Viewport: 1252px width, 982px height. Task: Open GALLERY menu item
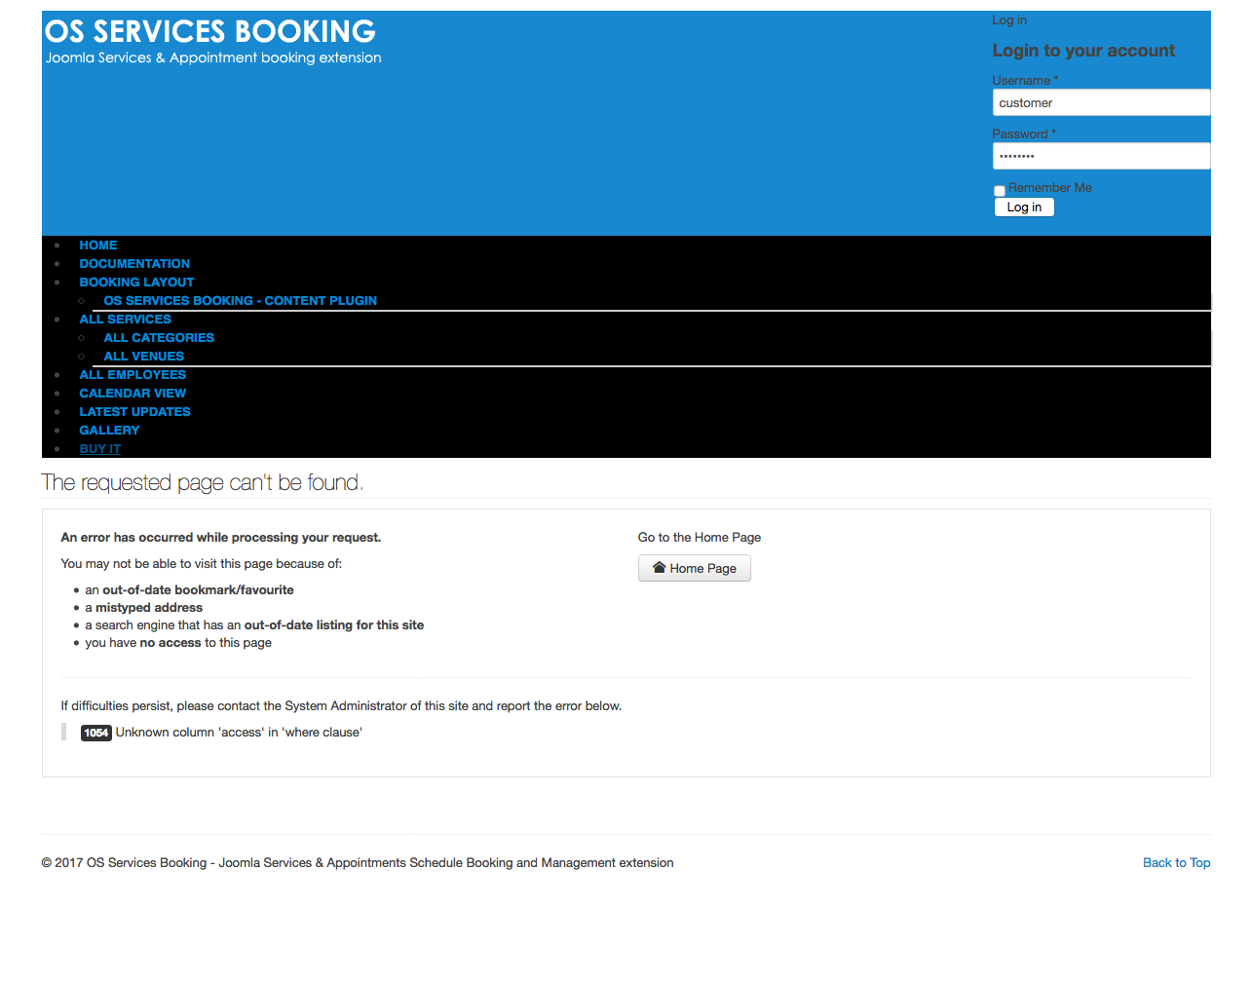[109, 431]
